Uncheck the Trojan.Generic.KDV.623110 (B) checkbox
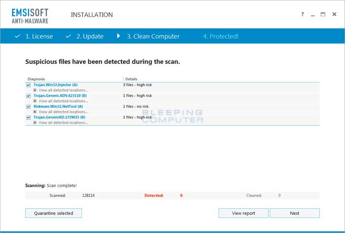Viewport: 345px width, 233px height. click(x=29, y=96)
